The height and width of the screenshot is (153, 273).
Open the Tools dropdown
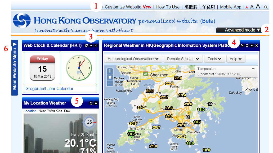coord(214,59)
